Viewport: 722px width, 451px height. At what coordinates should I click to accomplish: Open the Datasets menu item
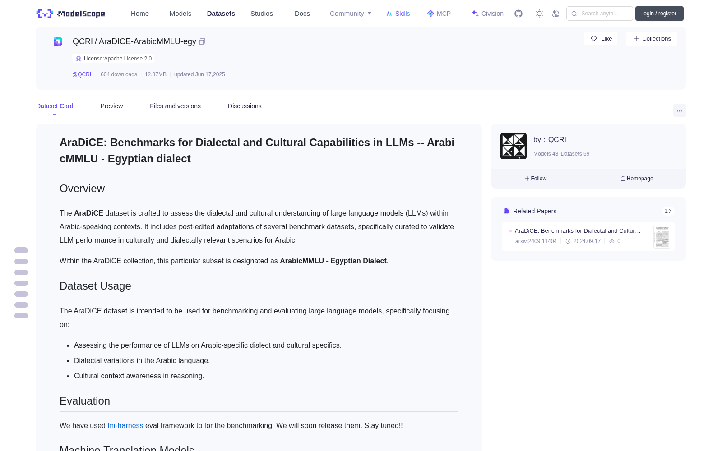coord(221,14)
